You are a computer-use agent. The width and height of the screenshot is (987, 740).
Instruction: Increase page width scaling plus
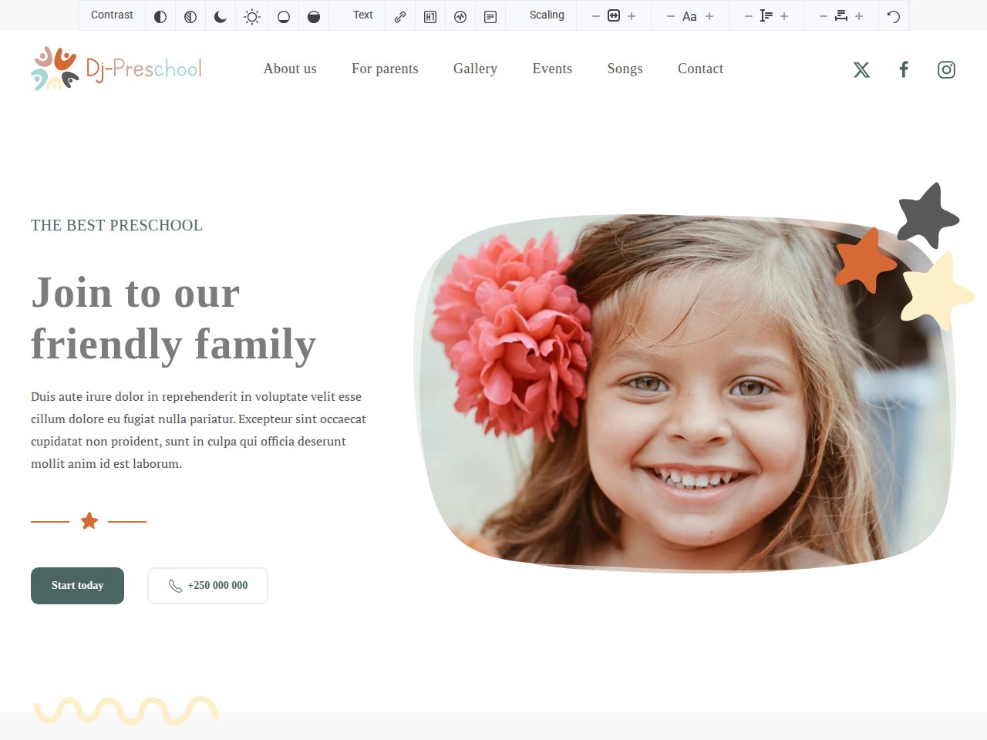click(632, 16)
